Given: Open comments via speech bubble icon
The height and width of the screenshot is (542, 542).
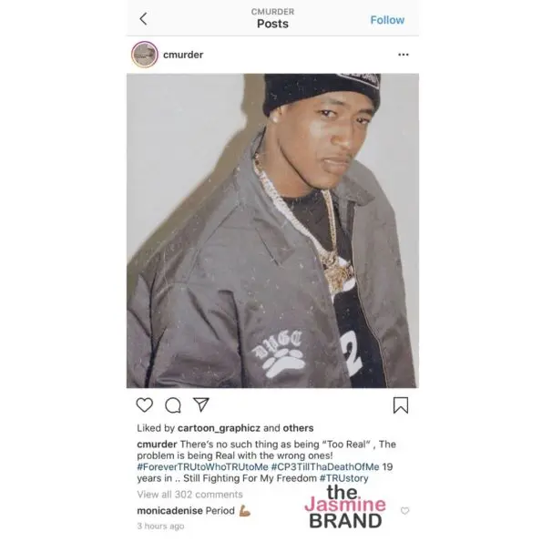Looking at the screenshot, I should [173, 405].
